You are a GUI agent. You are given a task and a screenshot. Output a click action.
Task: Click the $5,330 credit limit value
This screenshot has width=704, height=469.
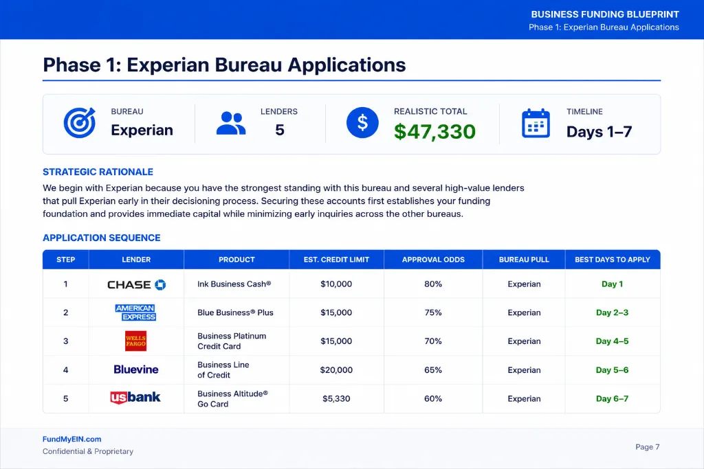pos(336,398)
